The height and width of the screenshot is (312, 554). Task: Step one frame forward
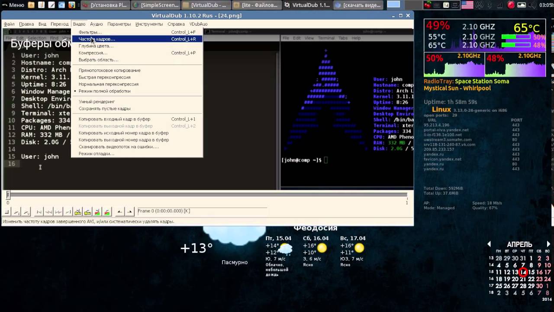click(58, 212)
